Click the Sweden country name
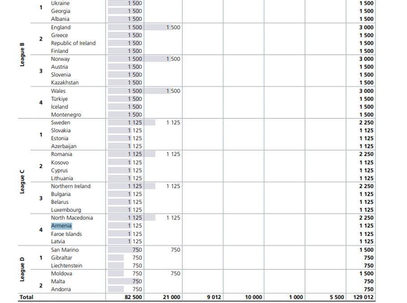Image resolution: width=407 pixels, height=303 pixels. click(60, 122)
